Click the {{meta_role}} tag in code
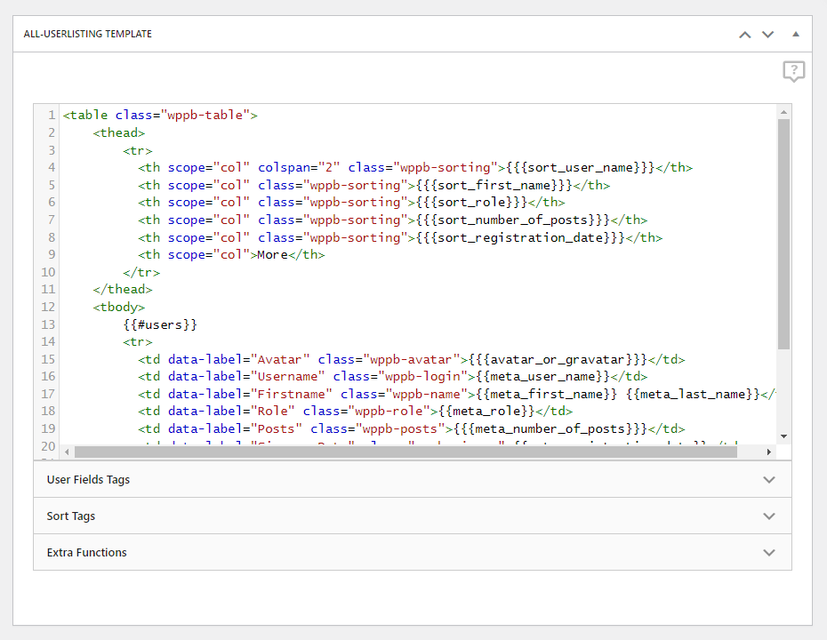Screen dimensions: 827x640 (x=486, y=412)
